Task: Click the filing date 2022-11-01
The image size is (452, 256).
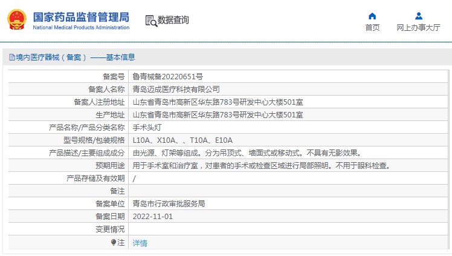Action: [x=152, y=216]
